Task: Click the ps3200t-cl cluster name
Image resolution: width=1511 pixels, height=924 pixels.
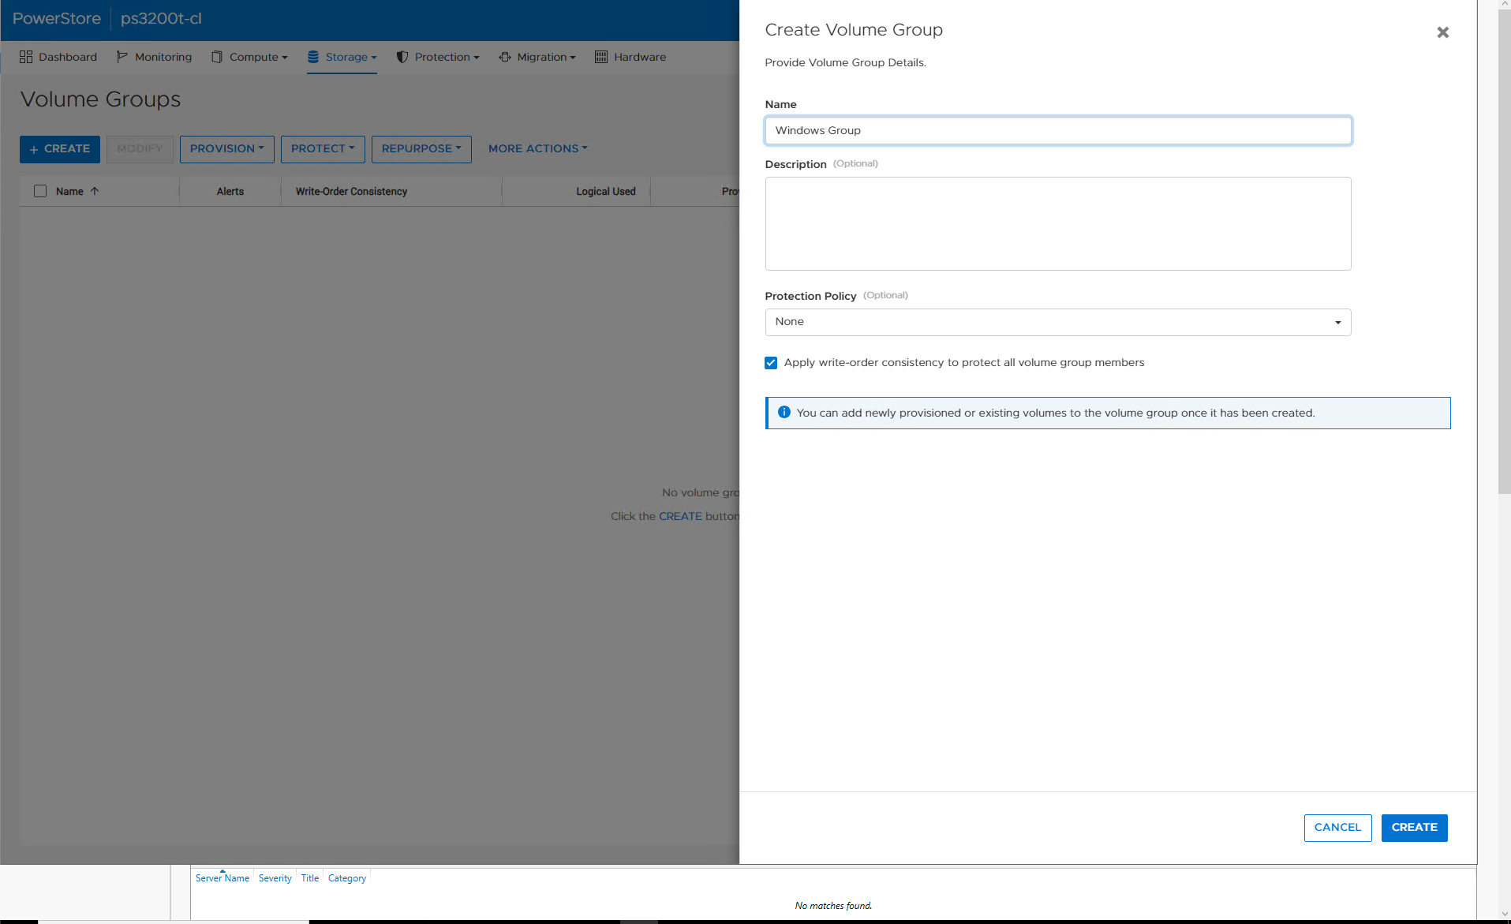Action: [x=161, y=18]
